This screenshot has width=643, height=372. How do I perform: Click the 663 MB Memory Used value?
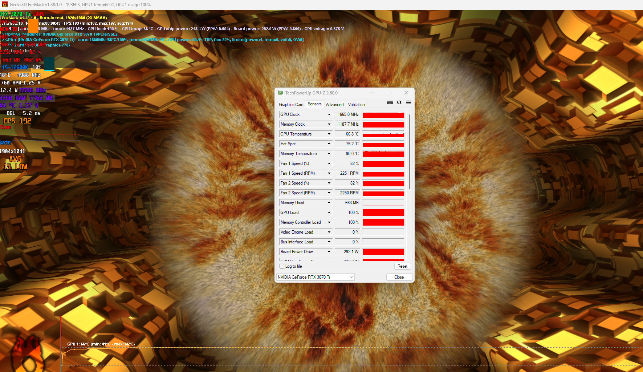pyautogui.click(x=347, y=203)
